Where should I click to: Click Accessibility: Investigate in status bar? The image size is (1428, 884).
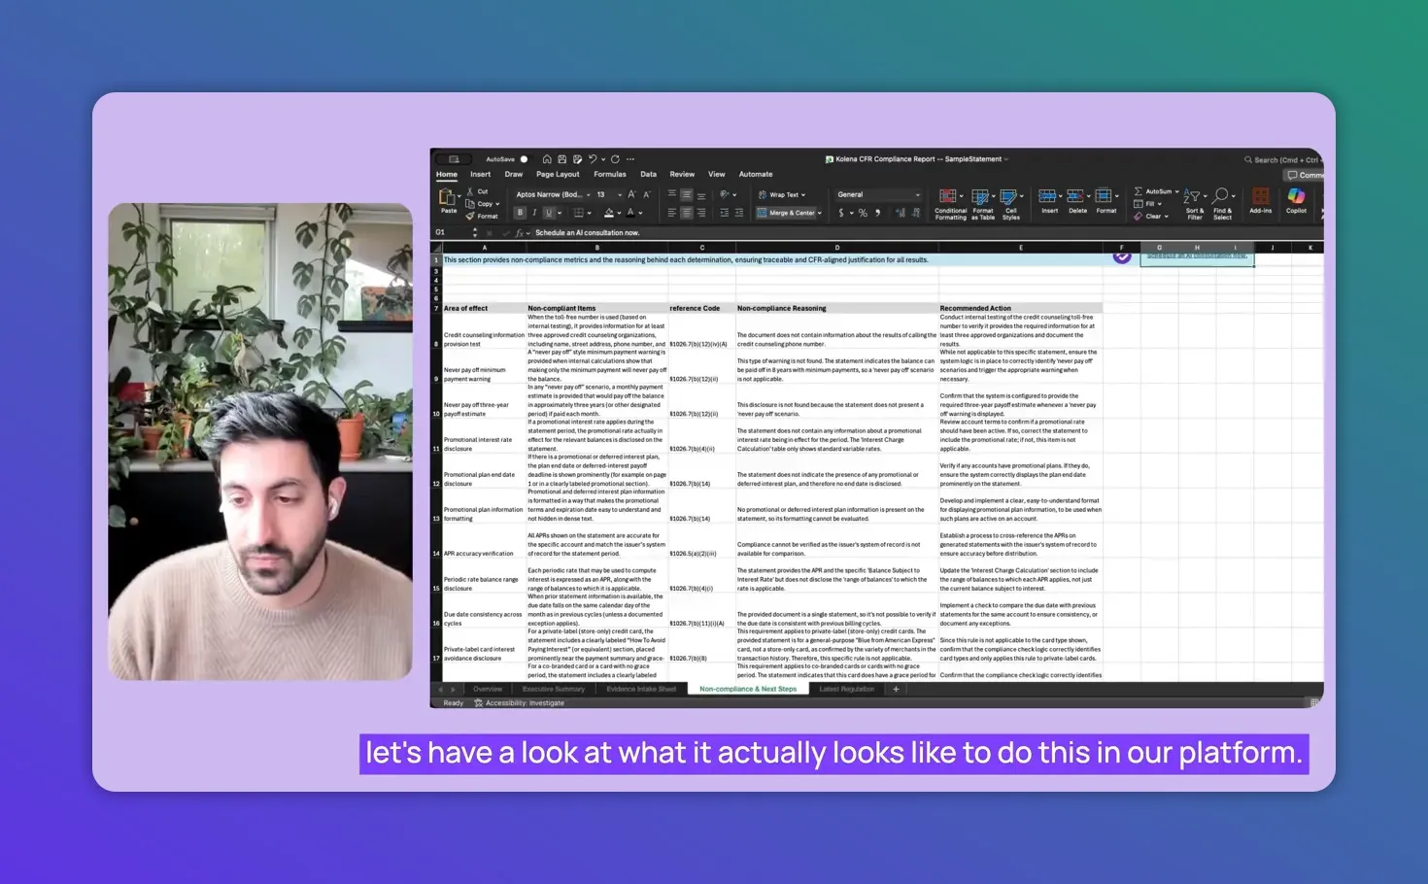pos(519,703)
